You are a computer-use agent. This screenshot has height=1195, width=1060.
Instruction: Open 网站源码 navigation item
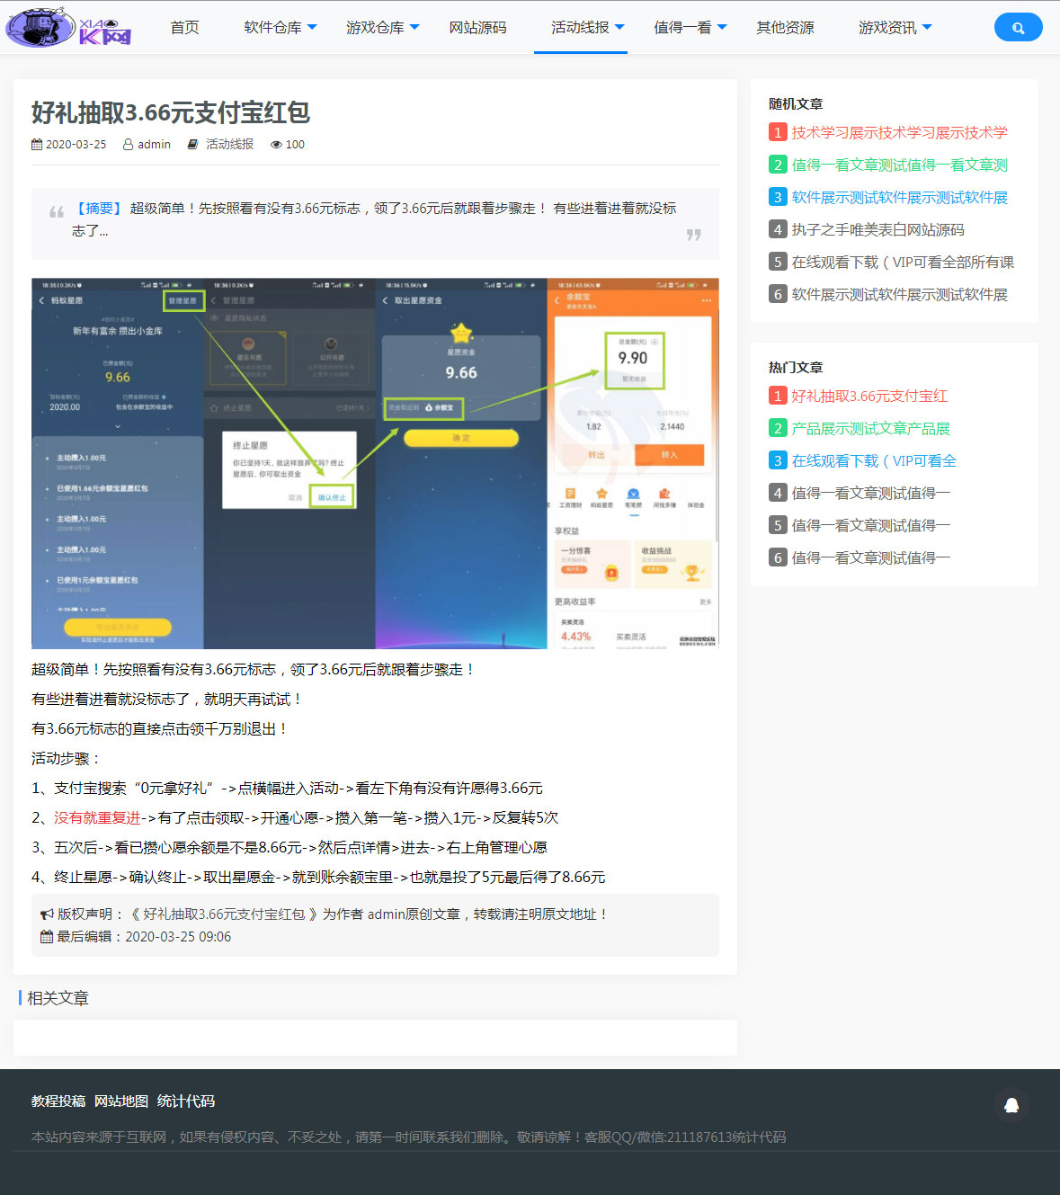[x=477, y=28]
